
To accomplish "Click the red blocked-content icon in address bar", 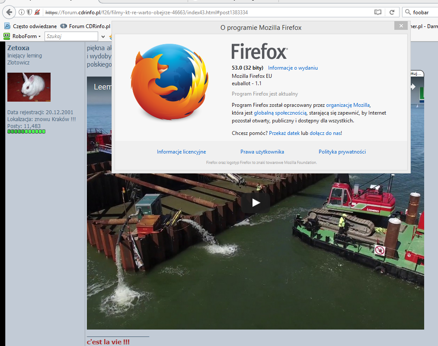I will tap(37, 12).
